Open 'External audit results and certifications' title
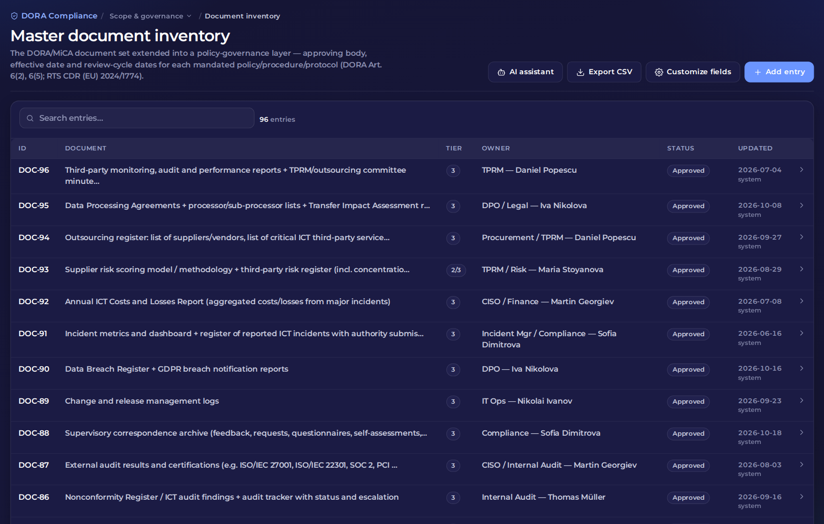Viewport: 824px width, 524px height. click(231, 465)
